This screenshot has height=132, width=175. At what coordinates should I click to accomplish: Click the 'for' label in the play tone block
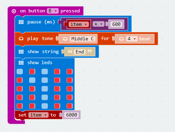coord(105,38)
